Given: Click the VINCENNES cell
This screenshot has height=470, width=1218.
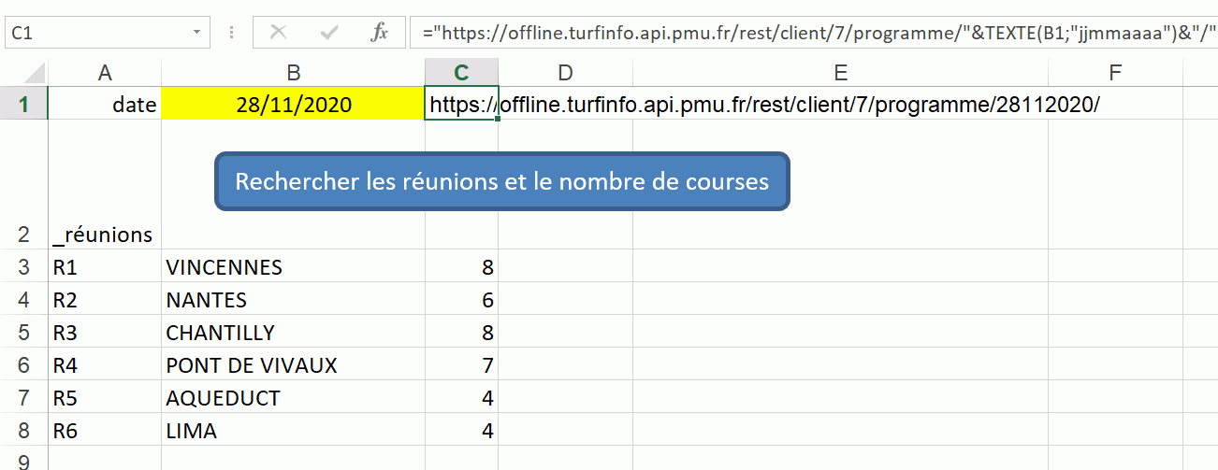Looking at the screenshot, I should [293, 268].
